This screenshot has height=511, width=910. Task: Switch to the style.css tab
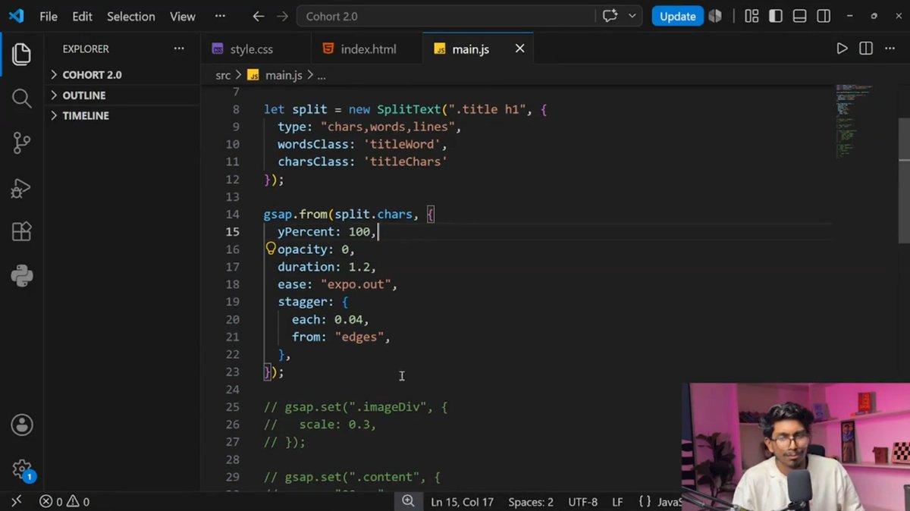click(256, 49)
